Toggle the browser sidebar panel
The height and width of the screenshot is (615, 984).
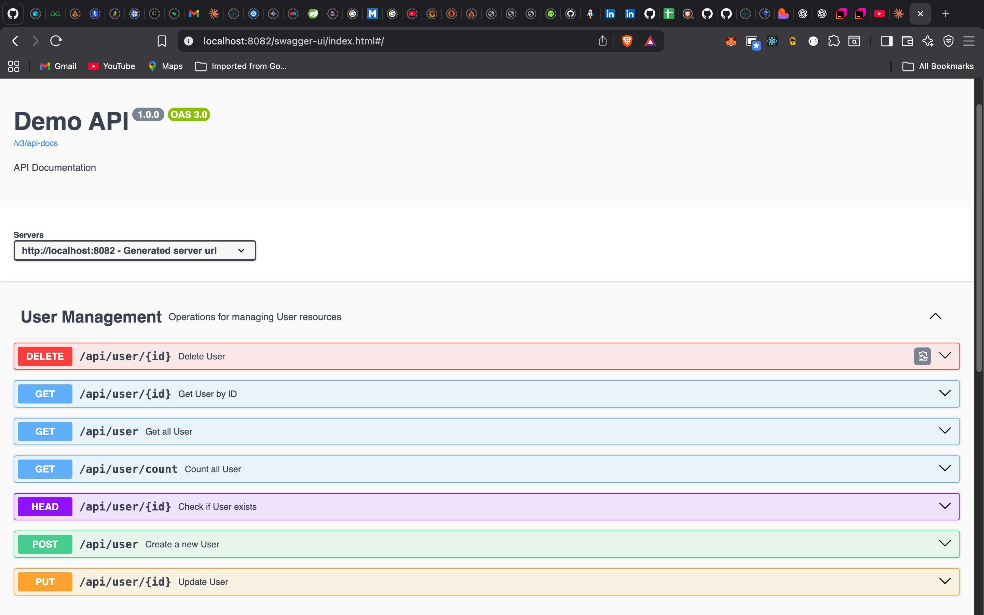tap(886, 41)
